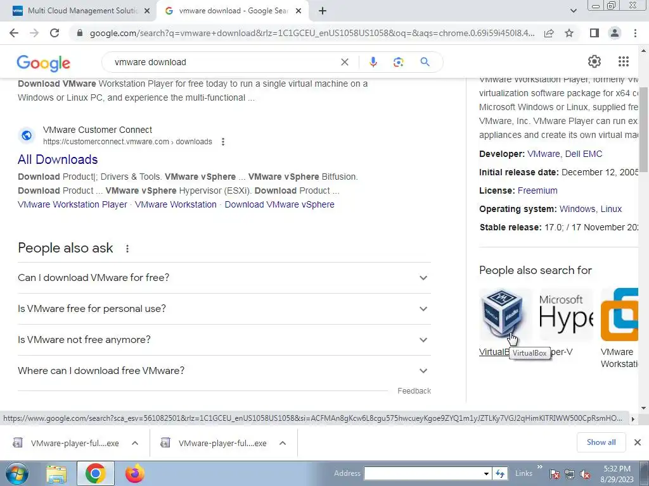Open the Download VMware vSphere sitelink

point(280,204)
